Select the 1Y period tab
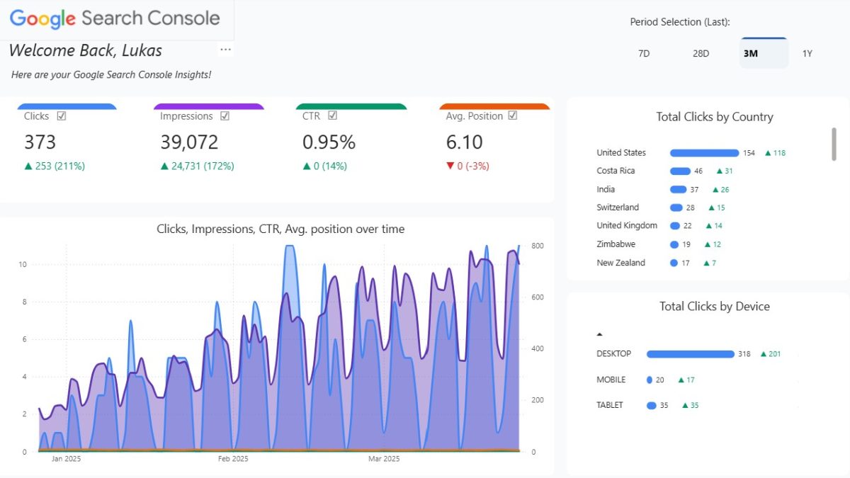The width and height of the screenshot is (850, 478). (807, 53)
